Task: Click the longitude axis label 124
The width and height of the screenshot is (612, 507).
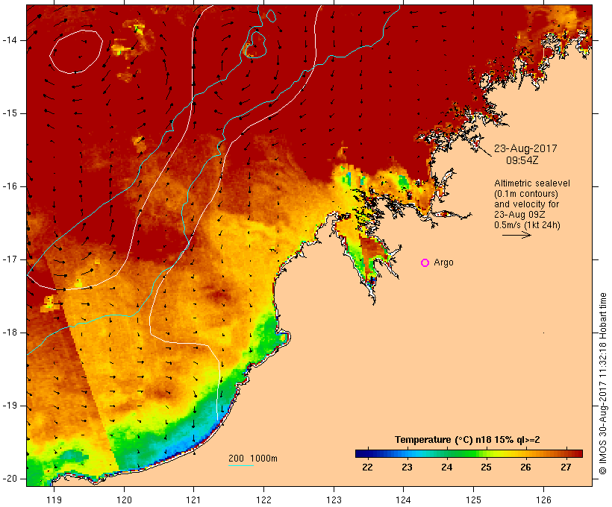Action: point(403,500)
